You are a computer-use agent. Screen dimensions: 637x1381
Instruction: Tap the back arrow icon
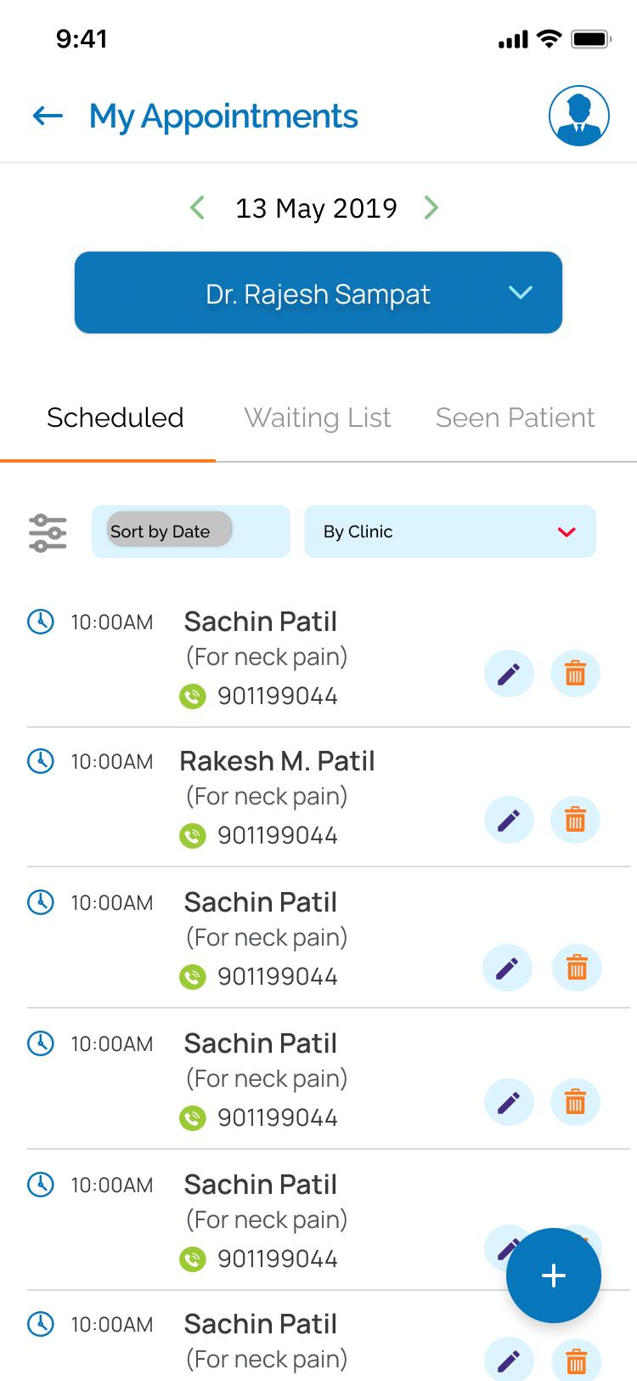(x=48, y=117)
